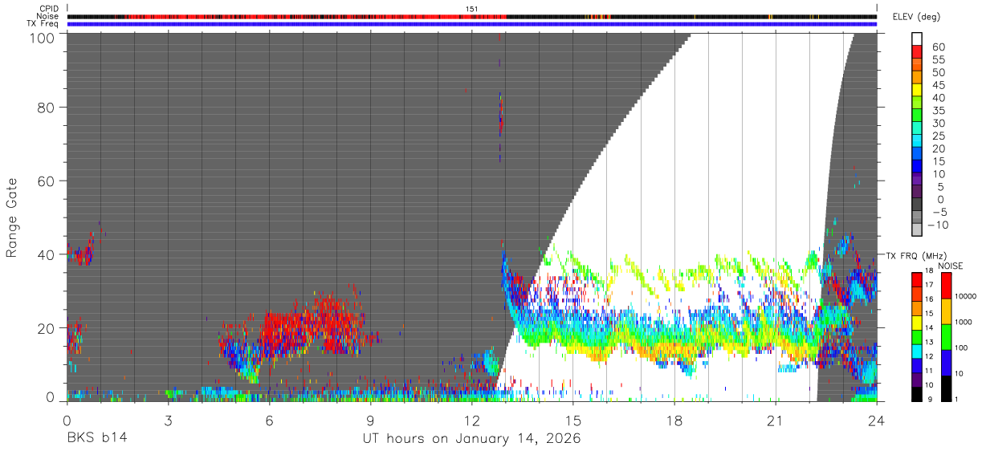Click the 40 tick on the Range Gate axis
The image size is (986, 455).
click(x=47, y=254)
